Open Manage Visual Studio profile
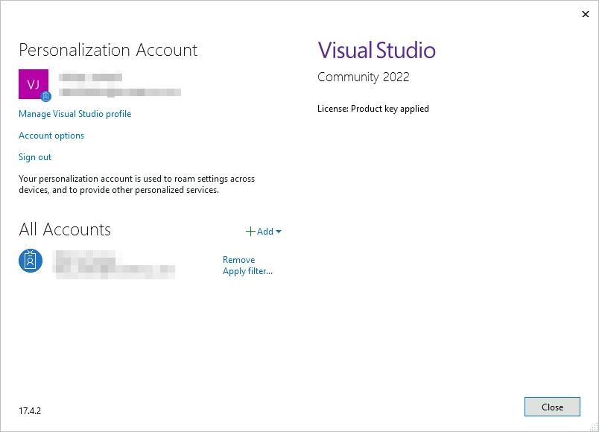The height and width of the screenshot is (432, 599). click(75, 114)
